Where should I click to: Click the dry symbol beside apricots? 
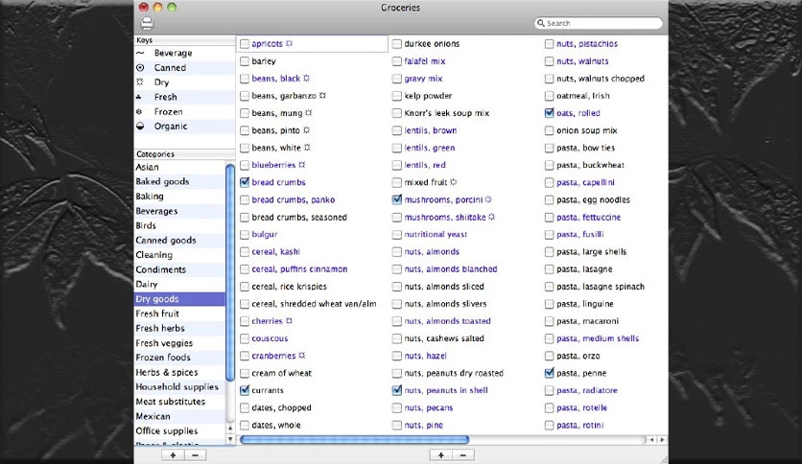click(x=289, y=43)
